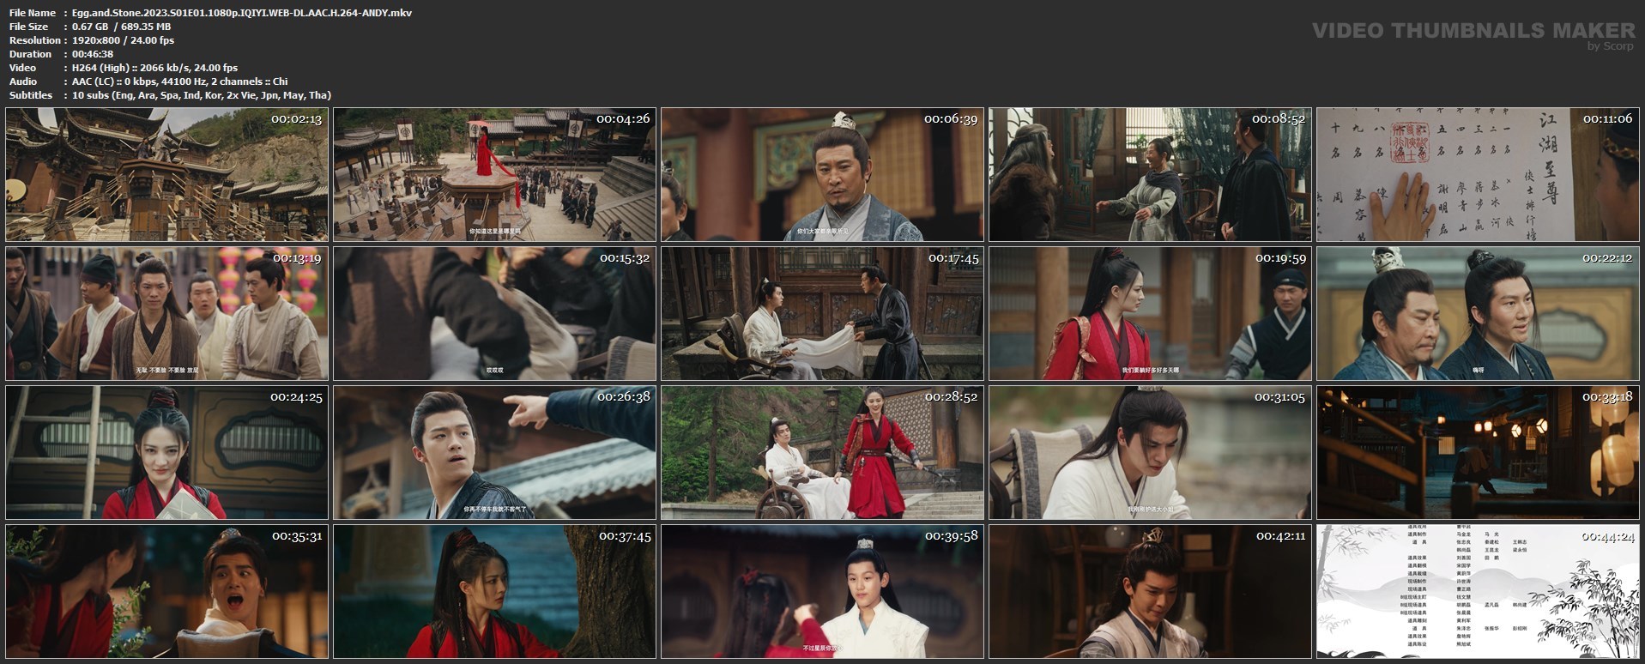Image resolution: width=1645 pixels, height=664 pixels.
Task: Select the 00:11:06 calligraphy scroll thumbnail
Action: tap(1478, 175)
